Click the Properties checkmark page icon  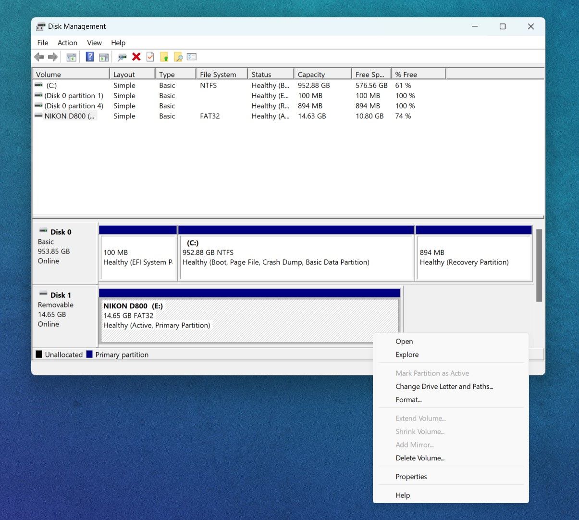click(x=150, y=57)
